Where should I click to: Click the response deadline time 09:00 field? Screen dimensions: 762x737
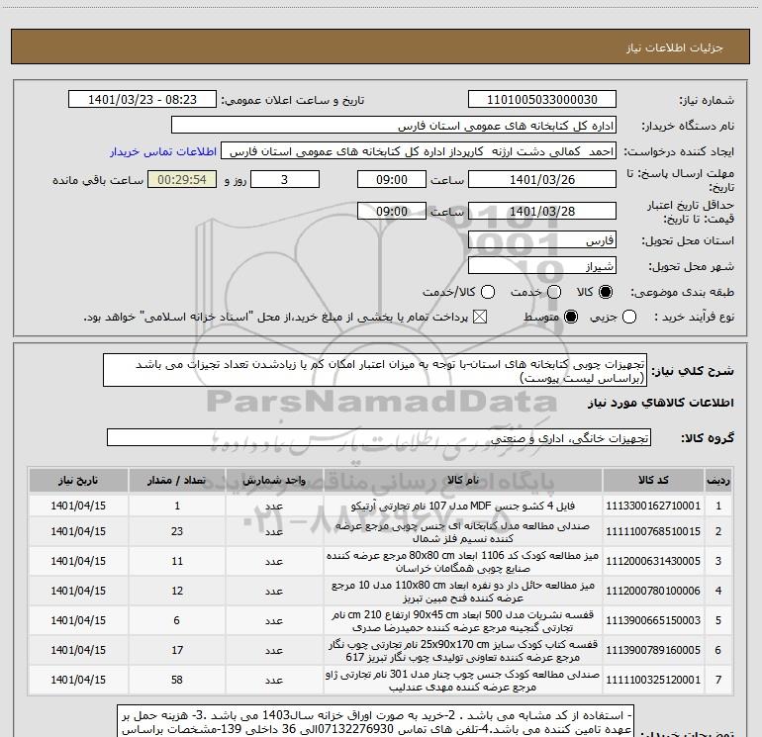392,179
